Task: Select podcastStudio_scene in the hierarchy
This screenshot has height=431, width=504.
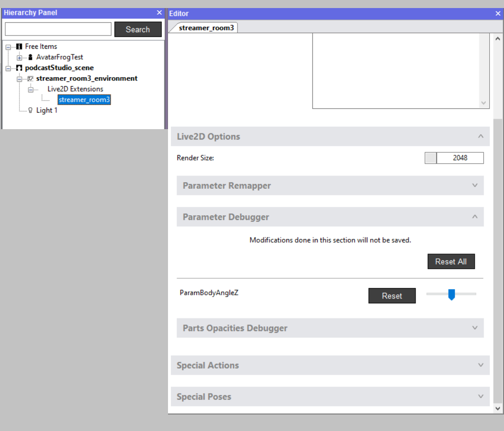Action: pos(60,68)
